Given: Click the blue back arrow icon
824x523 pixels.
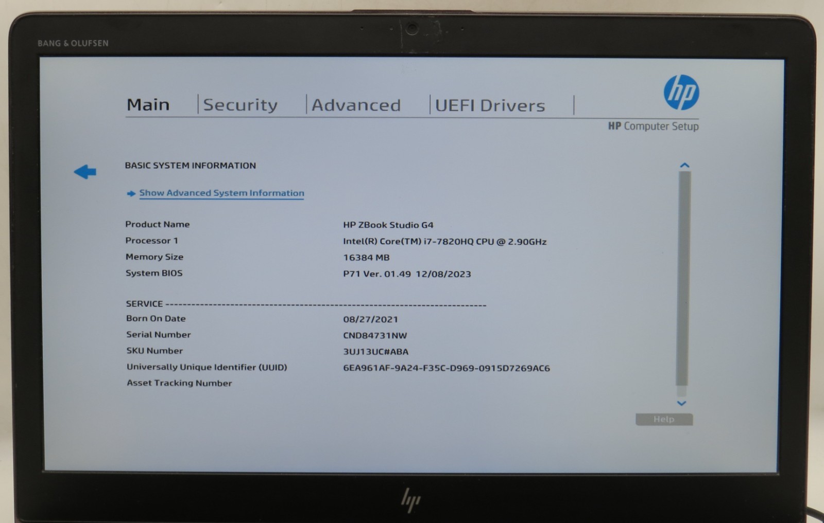Looking at the screenshot, I should (85, 172).
